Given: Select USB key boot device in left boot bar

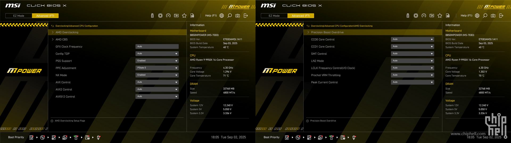Looking at the screenshot, I should (x=76, y=137).
